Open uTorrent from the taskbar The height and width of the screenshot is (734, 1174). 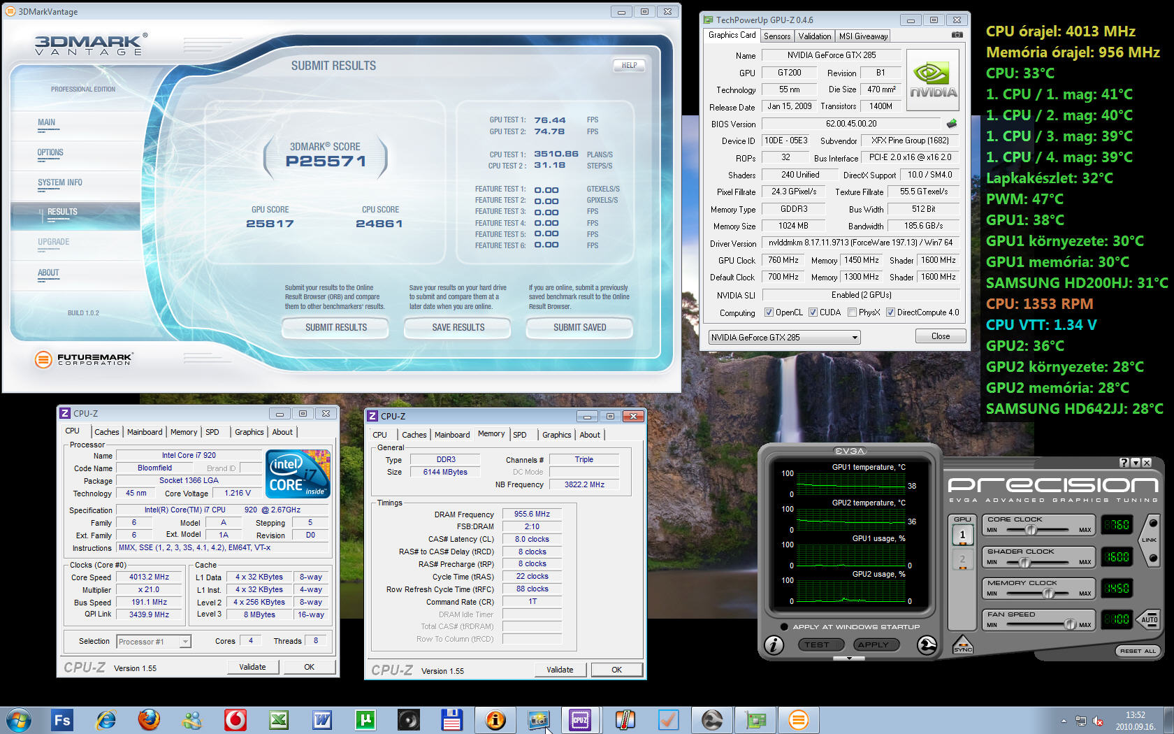coord(365,720)
